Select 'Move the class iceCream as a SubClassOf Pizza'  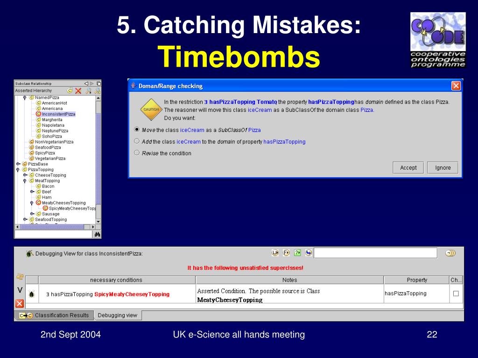coord(137,130)
